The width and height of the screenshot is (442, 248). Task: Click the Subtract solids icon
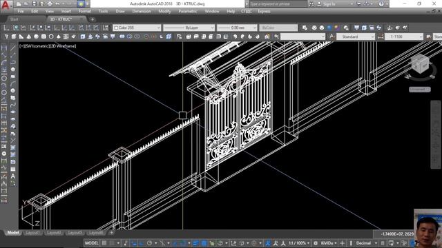(x=129, y=37)
